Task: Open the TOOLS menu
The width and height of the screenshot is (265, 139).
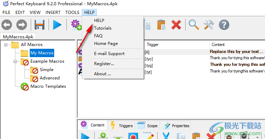Action: click(x=72, y=13)
